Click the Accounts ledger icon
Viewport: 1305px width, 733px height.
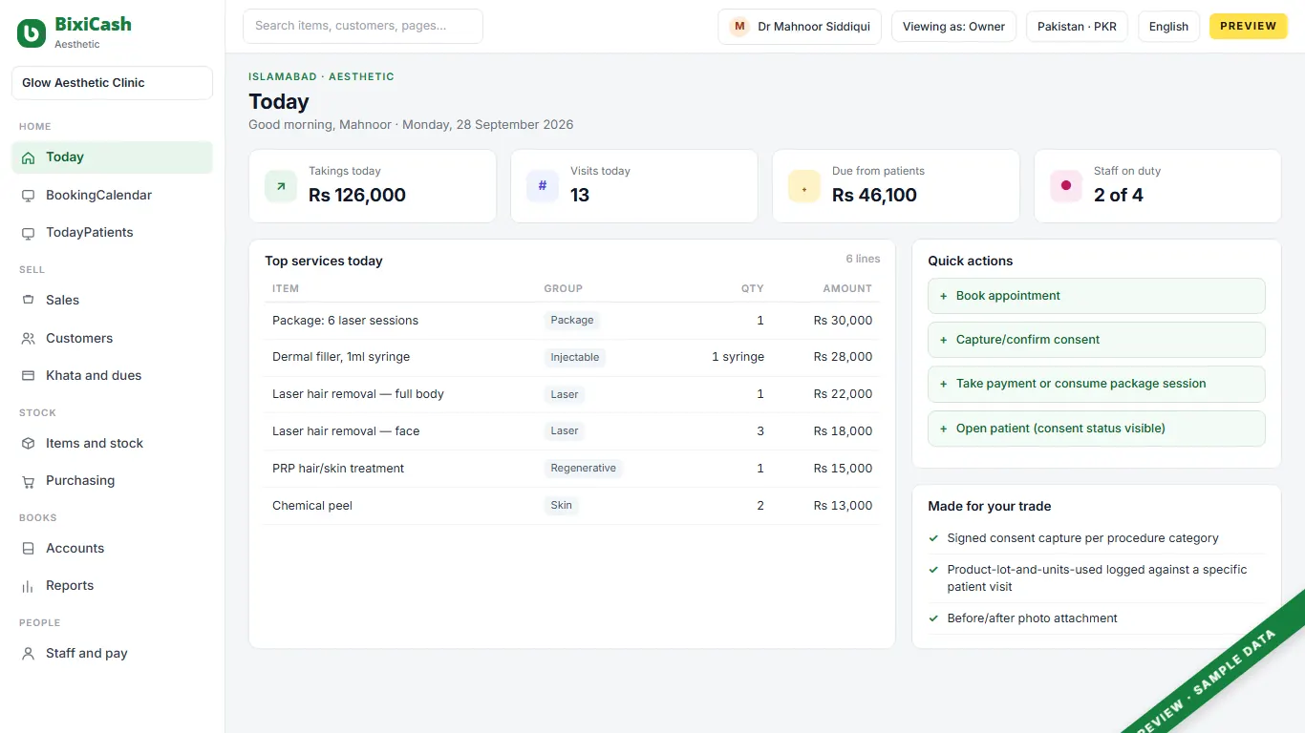tap(28, 549)
